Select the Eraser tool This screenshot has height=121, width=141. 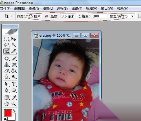click(x=6, y=71)
